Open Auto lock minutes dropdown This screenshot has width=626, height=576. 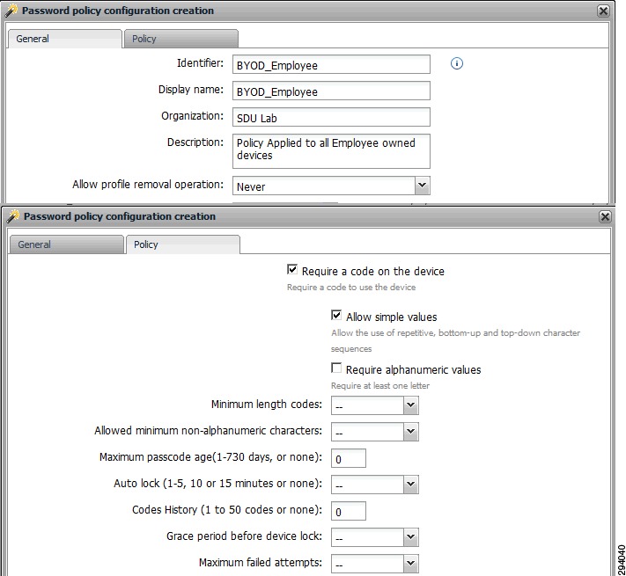click(411, 484)
